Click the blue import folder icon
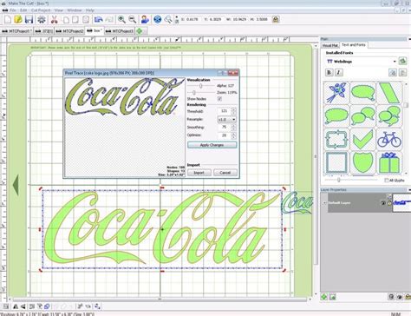 (x=99, y=20)
